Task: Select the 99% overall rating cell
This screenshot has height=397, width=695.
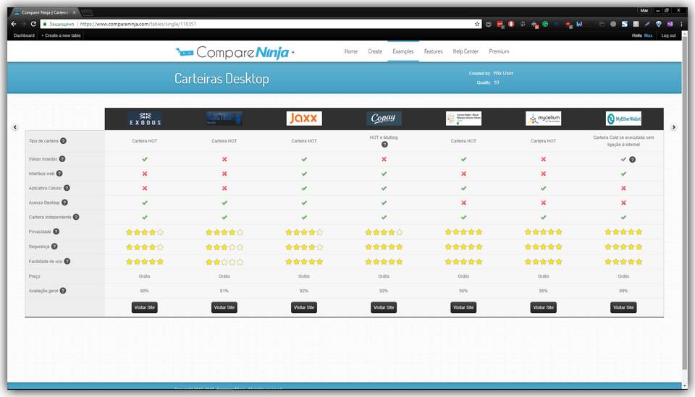Action: pos(623,291)
